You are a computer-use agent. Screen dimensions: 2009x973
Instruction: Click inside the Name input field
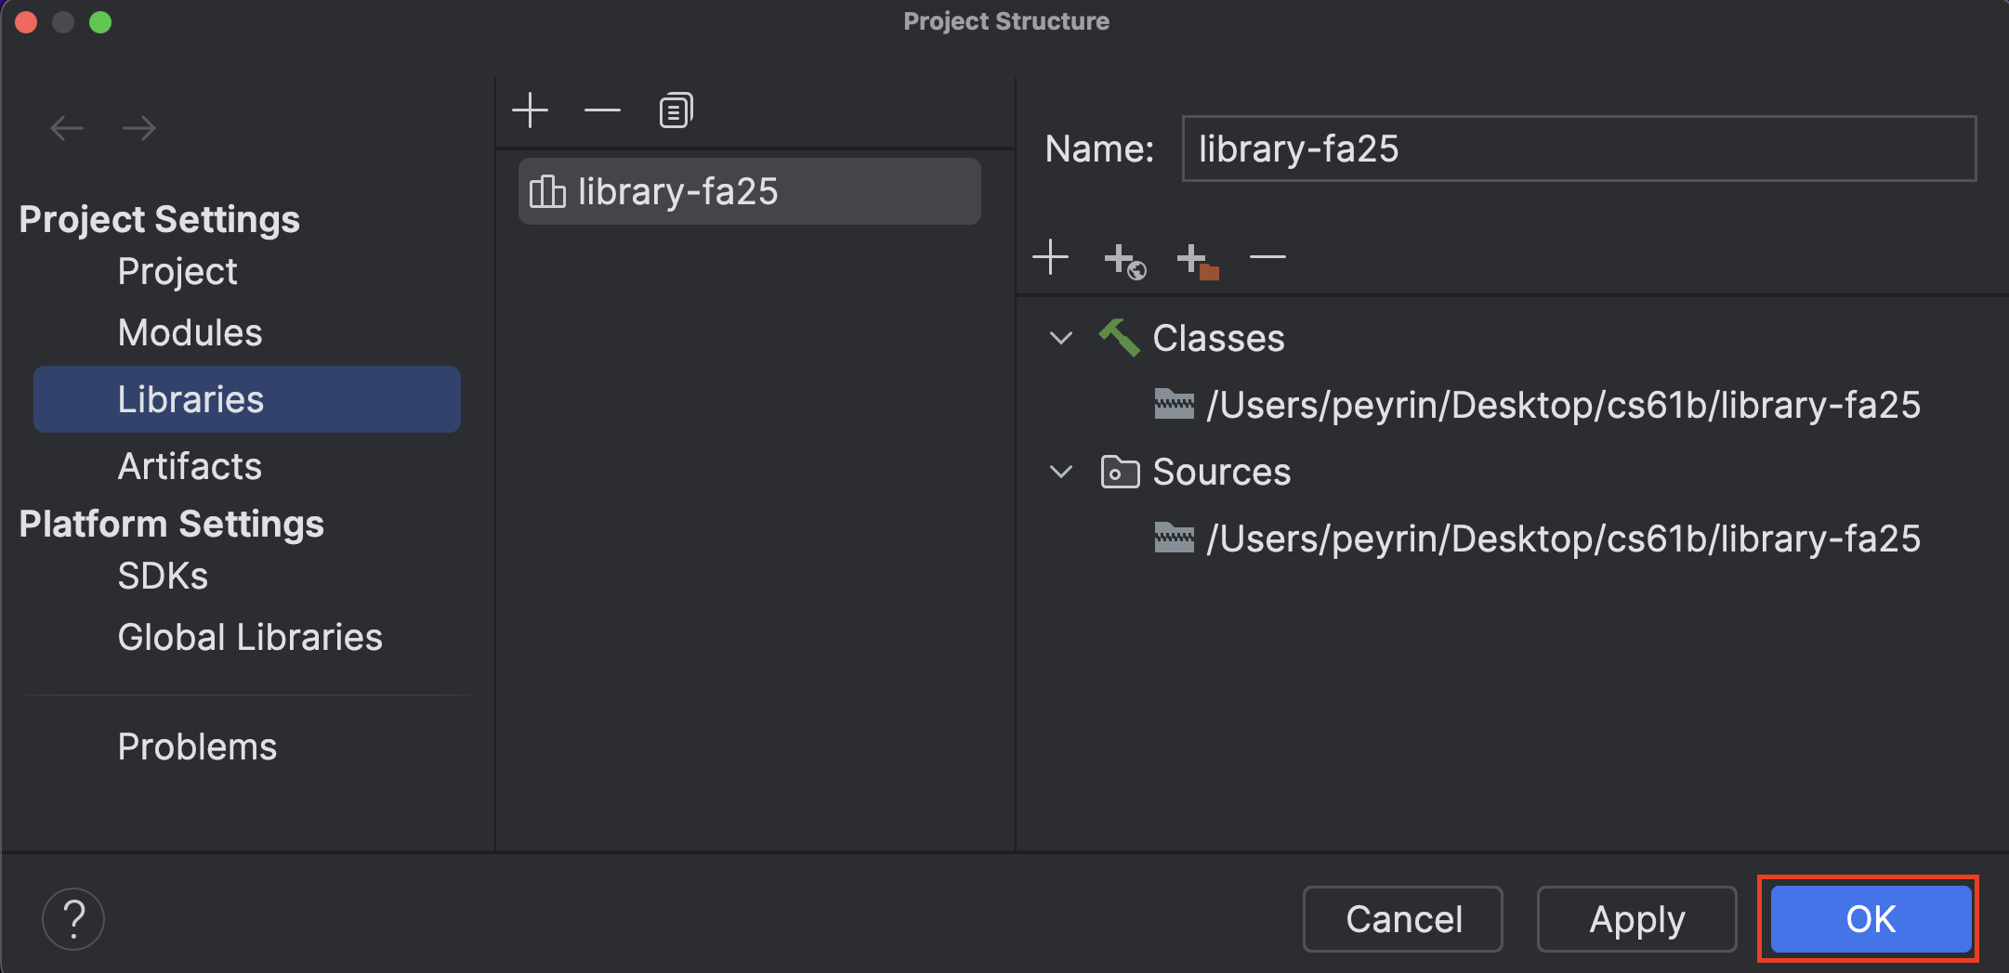pyautogui.click(x=1578, y=149)
